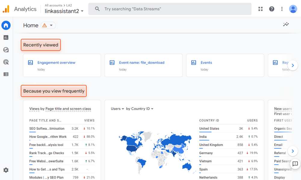The height and width of the screenshot is (180, 301).
Task: Open the Users metric dropdown
Action: pos(117,109)
